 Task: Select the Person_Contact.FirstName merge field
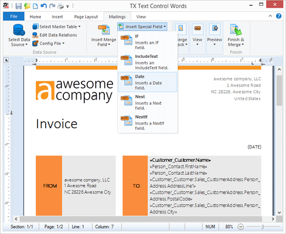(x=178, y=167)
